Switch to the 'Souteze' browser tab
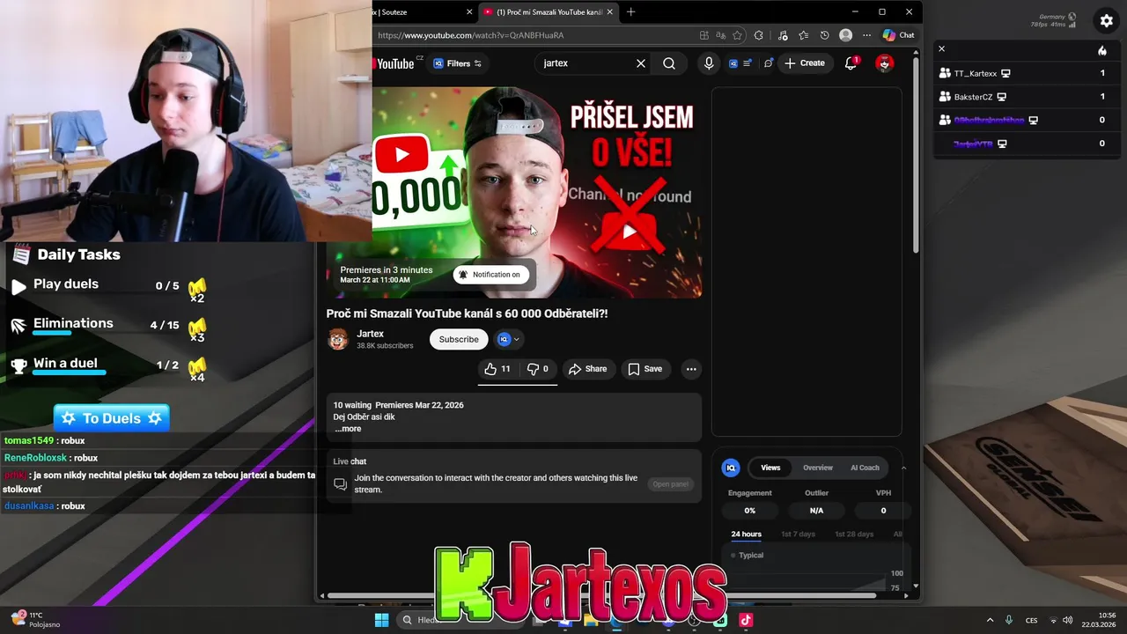 coord(423,12)
